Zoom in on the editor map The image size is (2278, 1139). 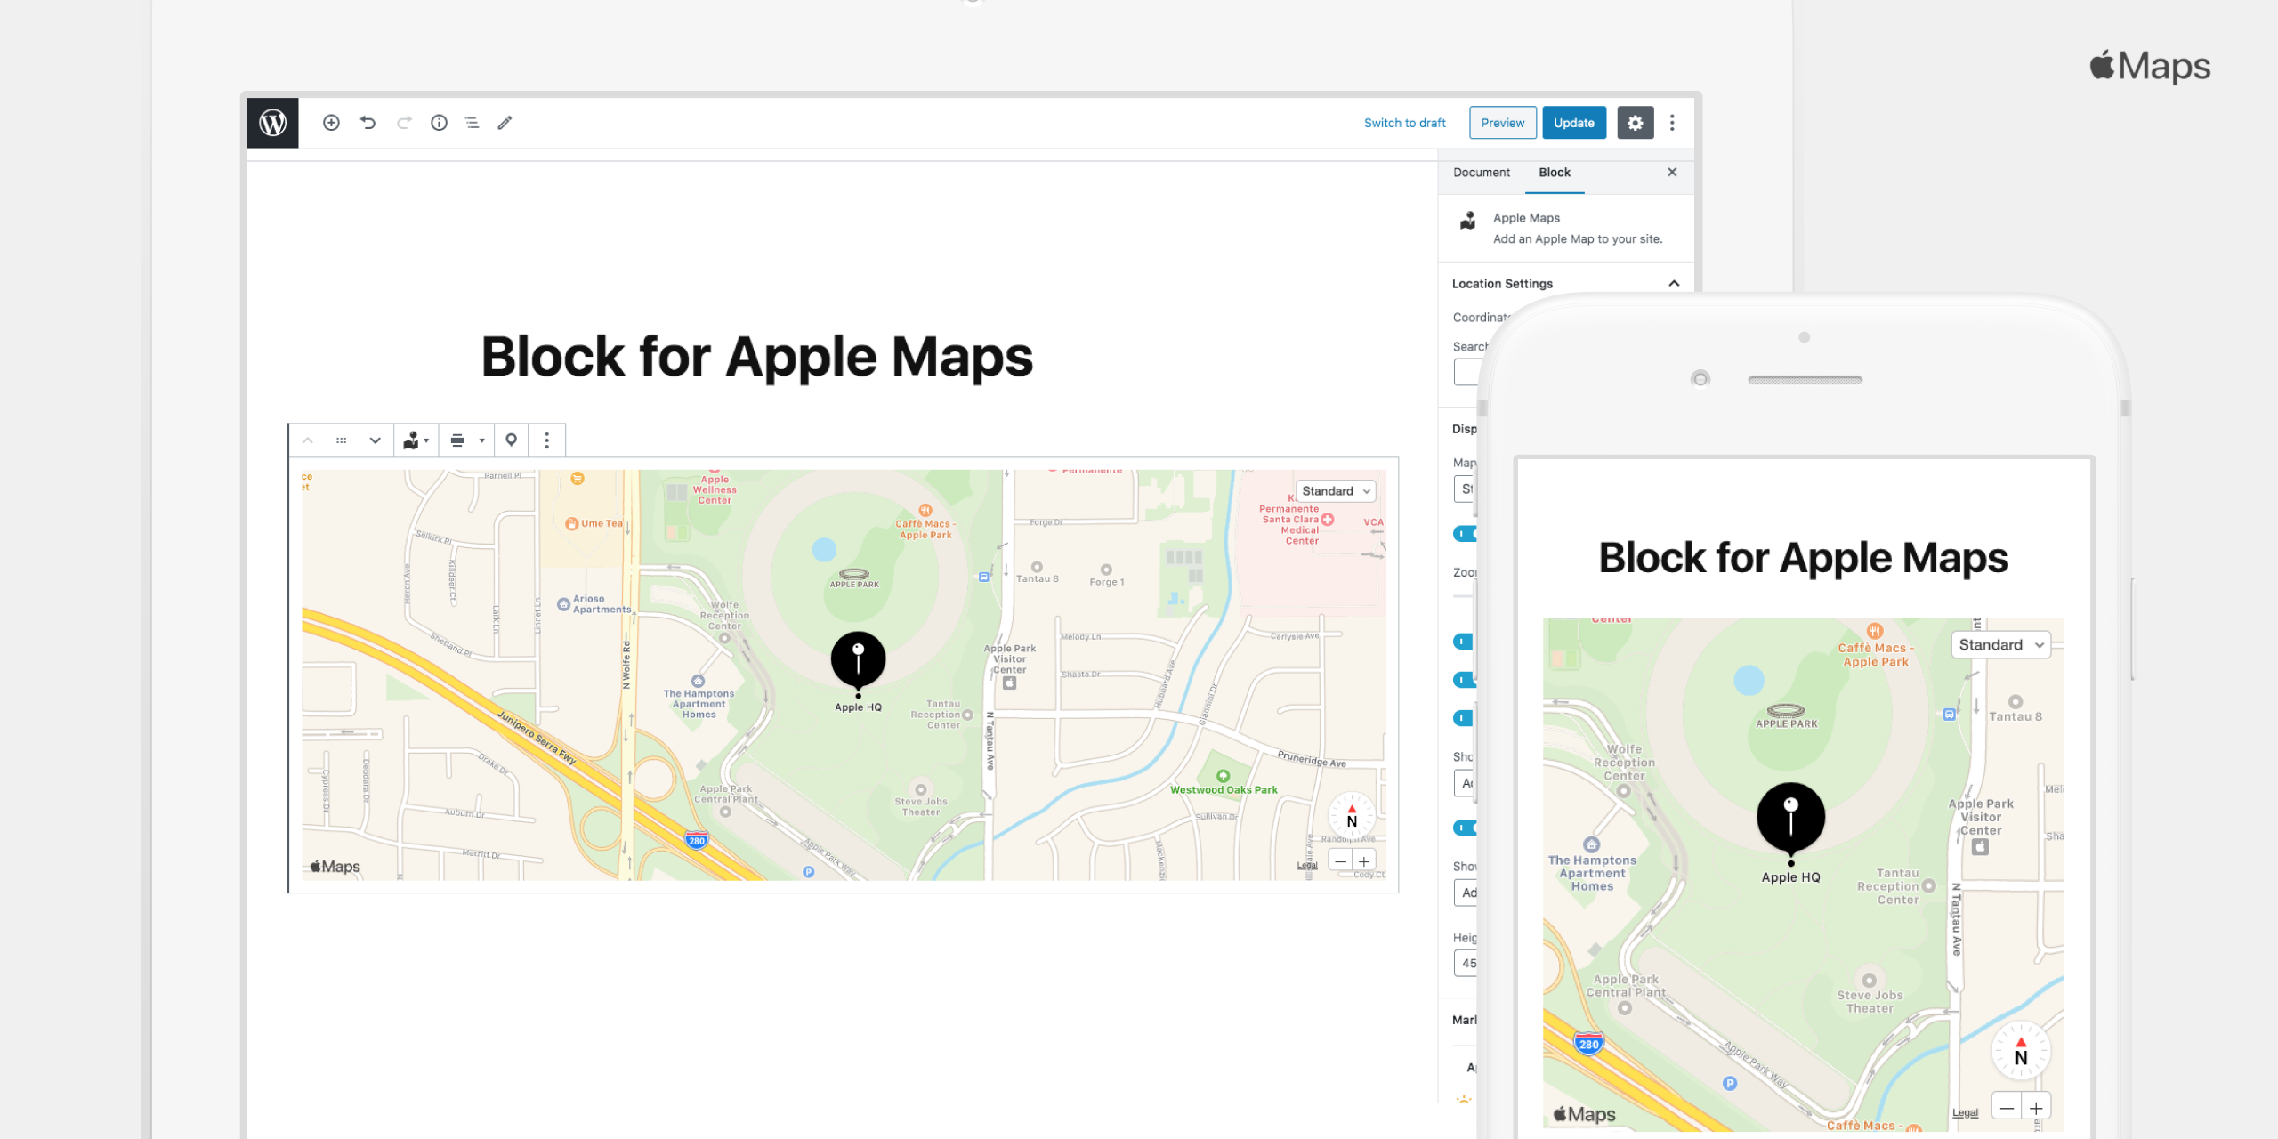pos(1364,860)
